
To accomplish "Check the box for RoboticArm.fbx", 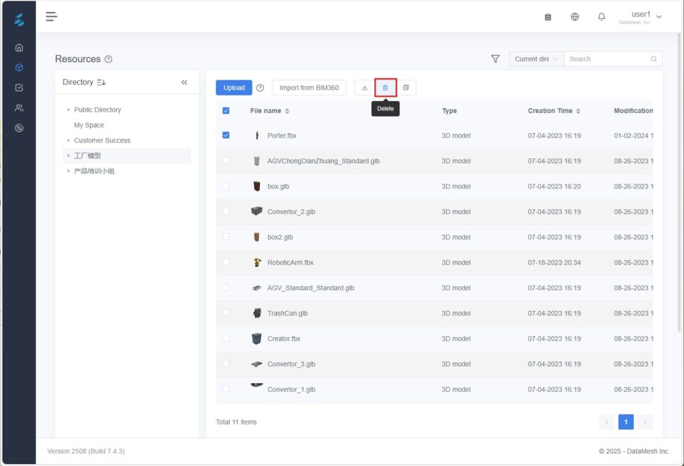I will click(x=226, y=262).
